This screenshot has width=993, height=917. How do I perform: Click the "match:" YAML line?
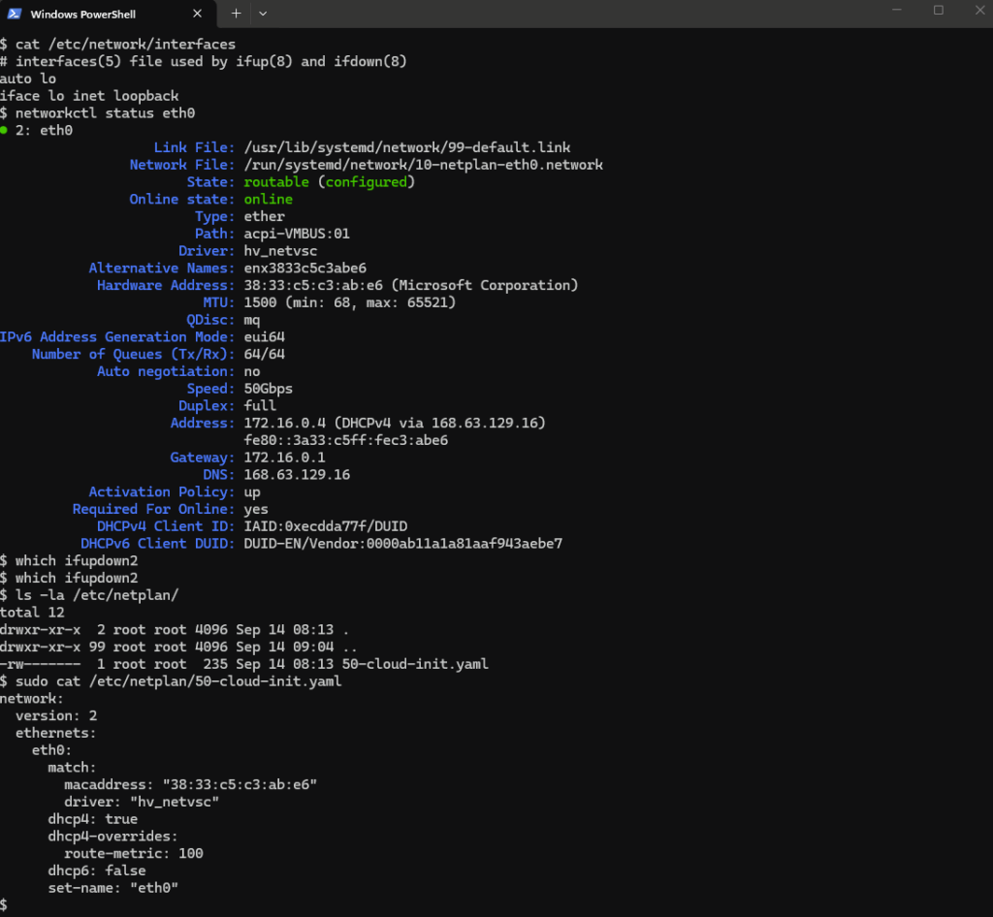(72, 768)
